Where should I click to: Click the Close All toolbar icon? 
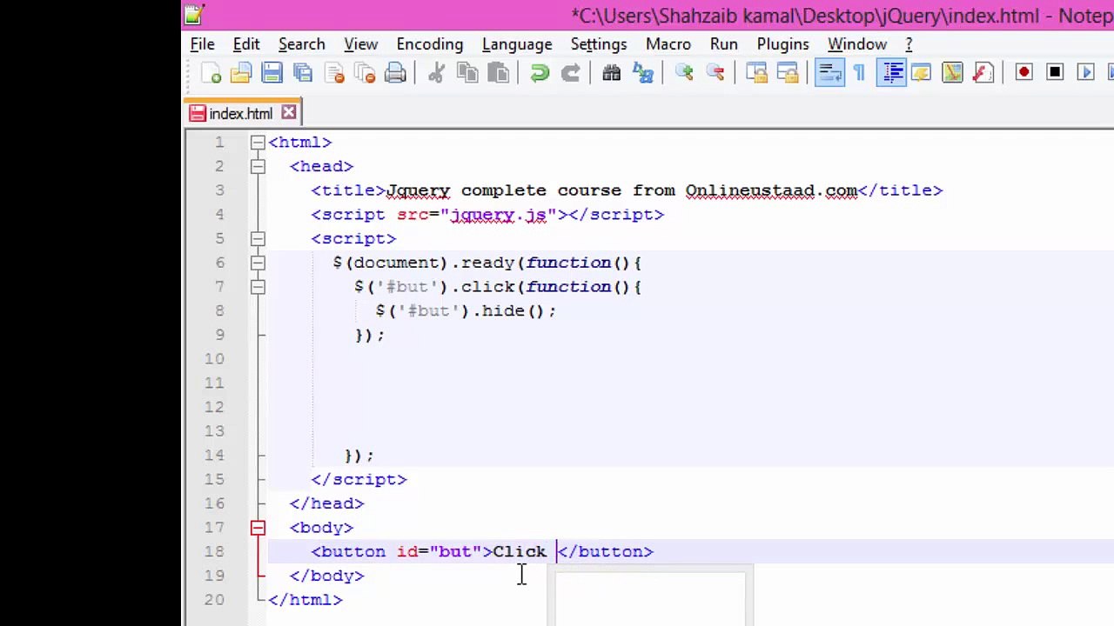pos(365,74)
